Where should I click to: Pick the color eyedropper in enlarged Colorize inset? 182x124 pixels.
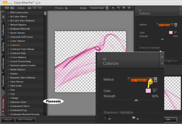155,91
